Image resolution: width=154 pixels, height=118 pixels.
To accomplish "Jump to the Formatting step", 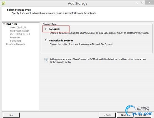I will [x=16, y=41].
